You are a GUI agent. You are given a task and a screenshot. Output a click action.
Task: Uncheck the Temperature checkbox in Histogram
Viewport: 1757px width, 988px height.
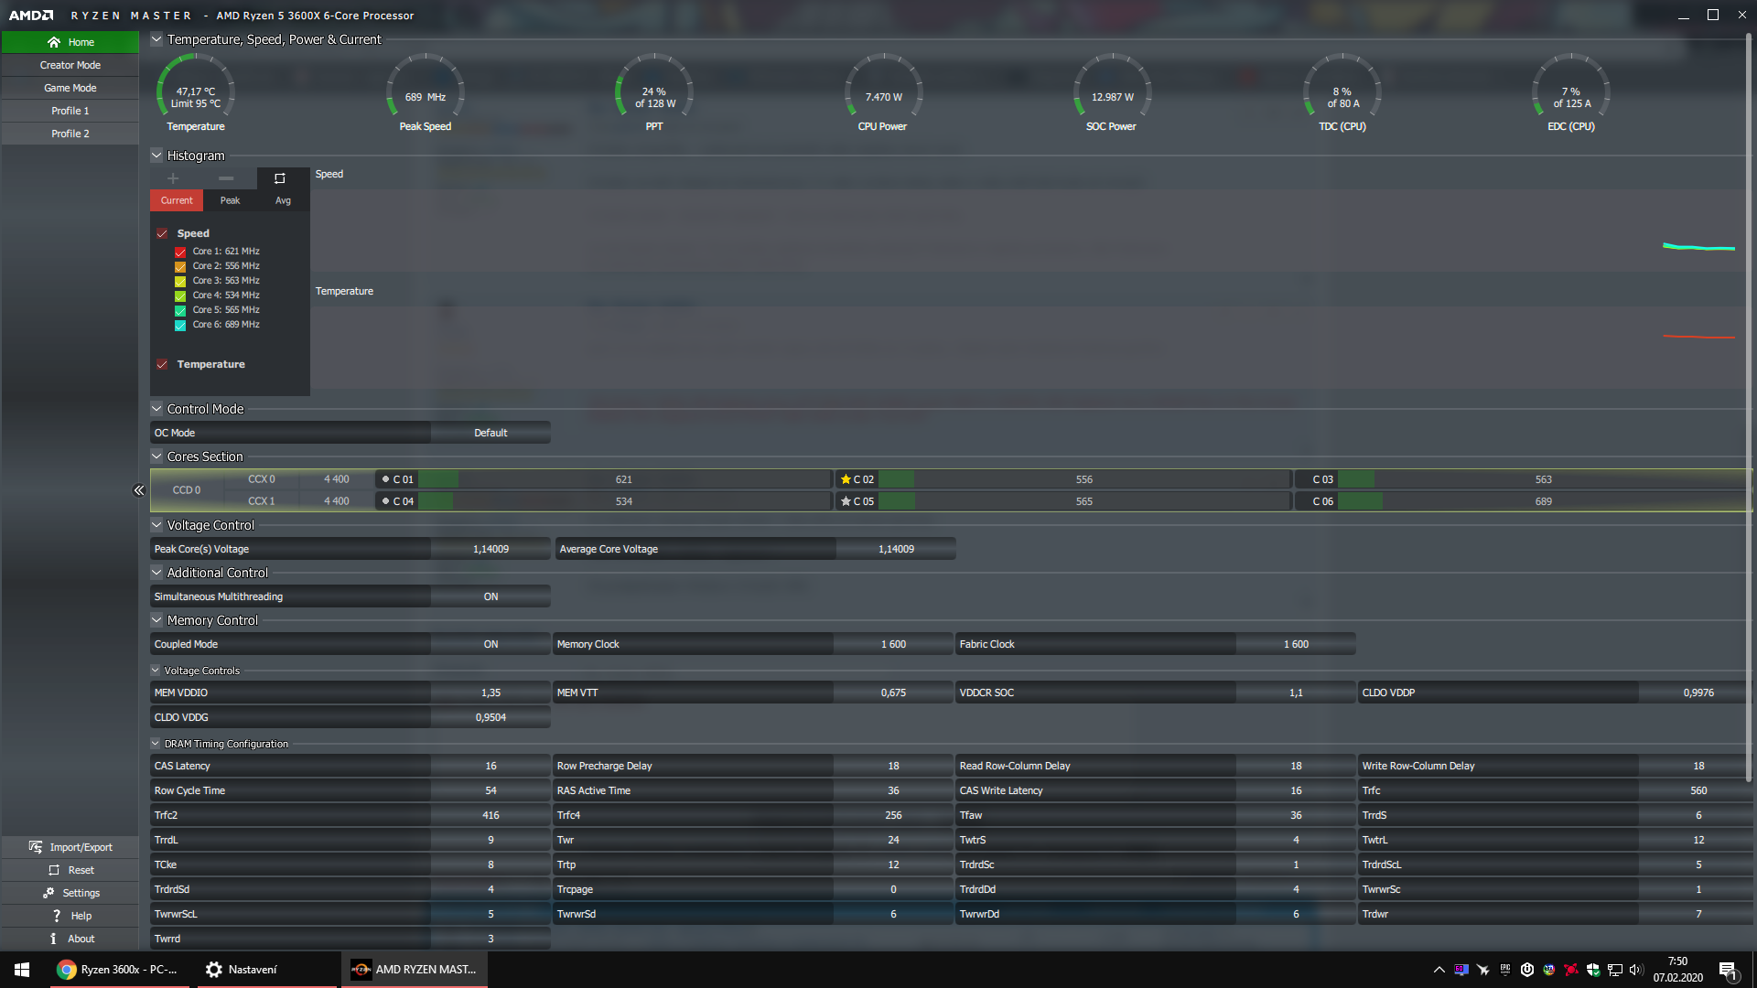[x=162, y=364]
